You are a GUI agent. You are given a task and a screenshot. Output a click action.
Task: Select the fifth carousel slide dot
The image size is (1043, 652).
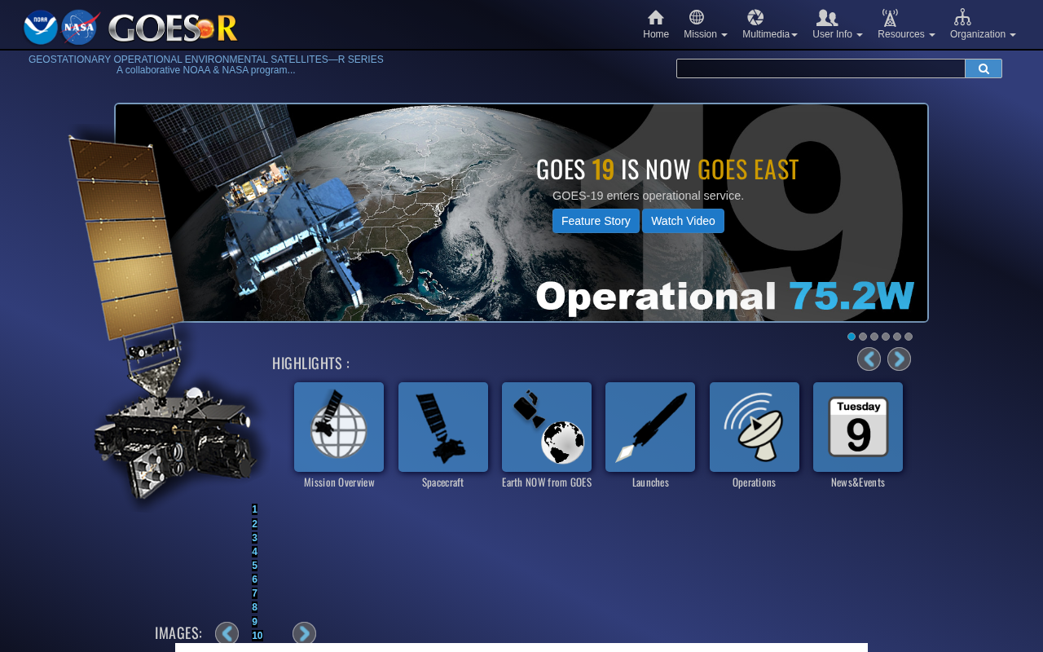897,337
